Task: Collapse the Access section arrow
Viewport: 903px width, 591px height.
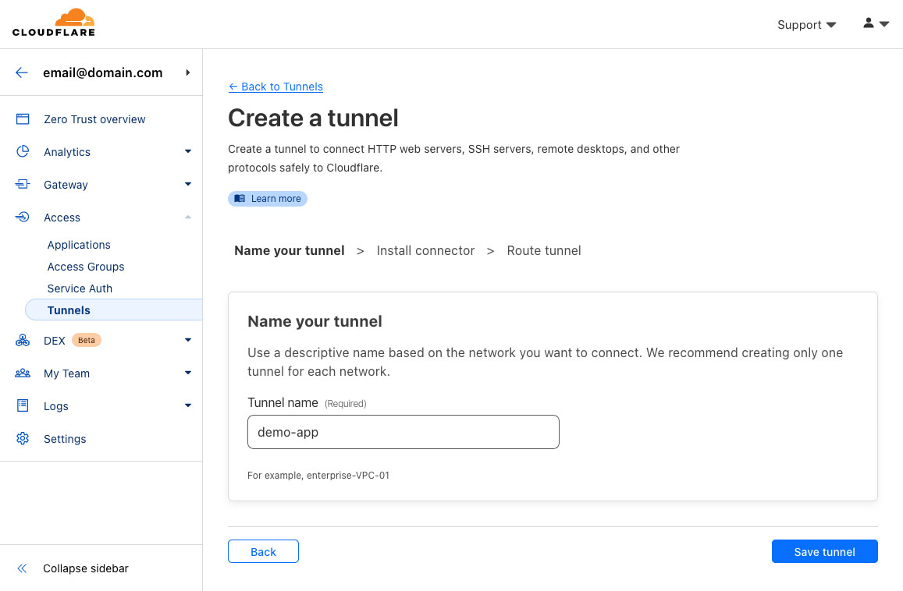Action: click(x=188, y=218)
